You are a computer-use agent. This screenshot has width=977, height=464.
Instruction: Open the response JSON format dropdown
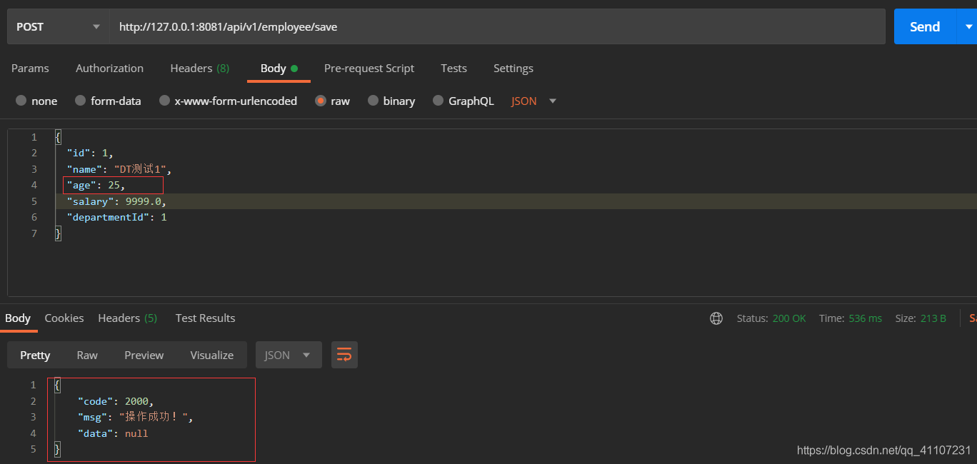[288, 355]
